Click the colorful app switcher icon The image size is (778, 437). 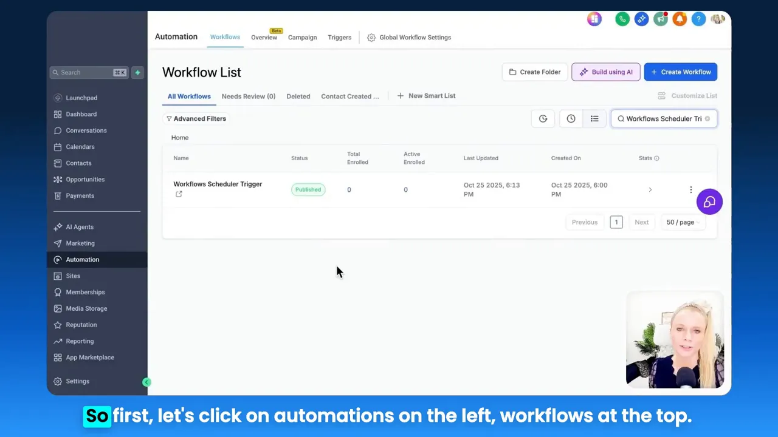pyautogui.click(x=594, y=19)
